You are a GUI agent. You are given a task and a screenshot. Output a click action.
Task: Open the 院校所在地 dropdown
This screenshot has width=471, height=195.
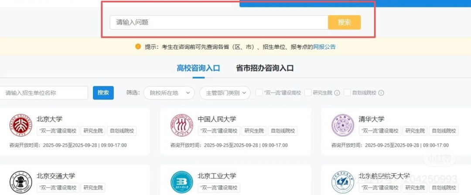click(169, 93)
